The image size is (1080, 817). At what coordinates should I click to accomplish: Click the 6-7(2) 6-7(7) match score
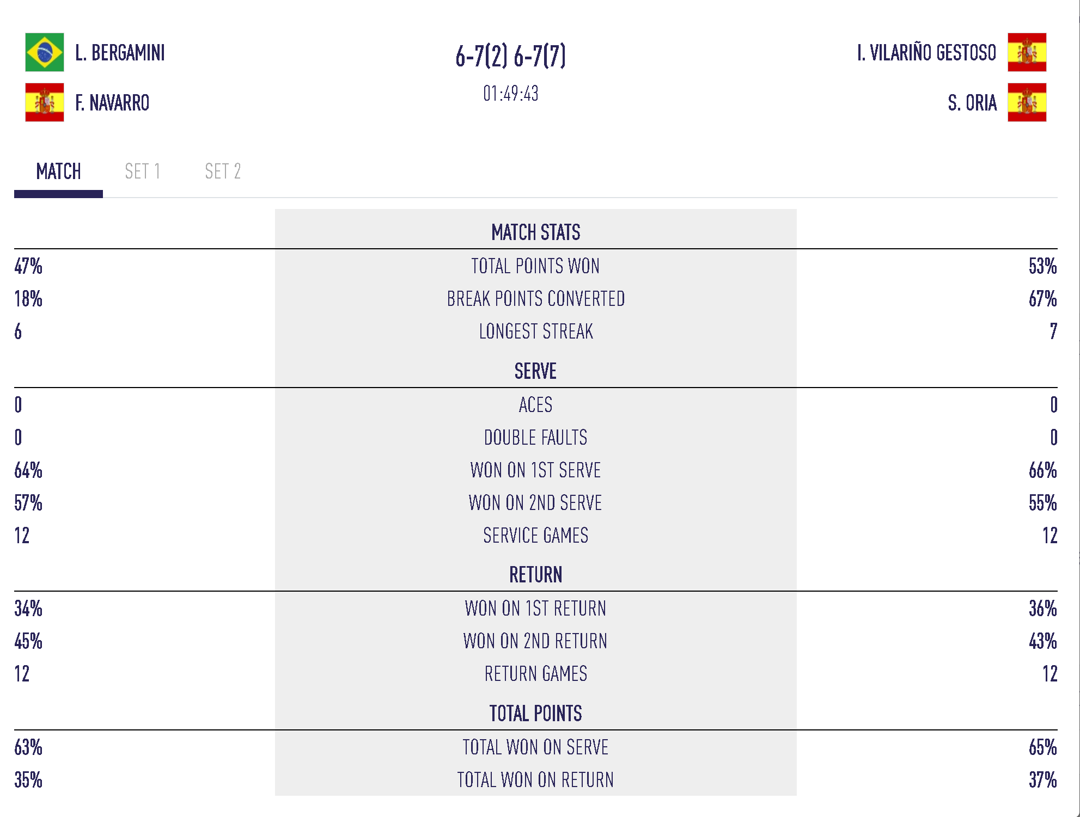pyautogui.click(x=510, y=56)
